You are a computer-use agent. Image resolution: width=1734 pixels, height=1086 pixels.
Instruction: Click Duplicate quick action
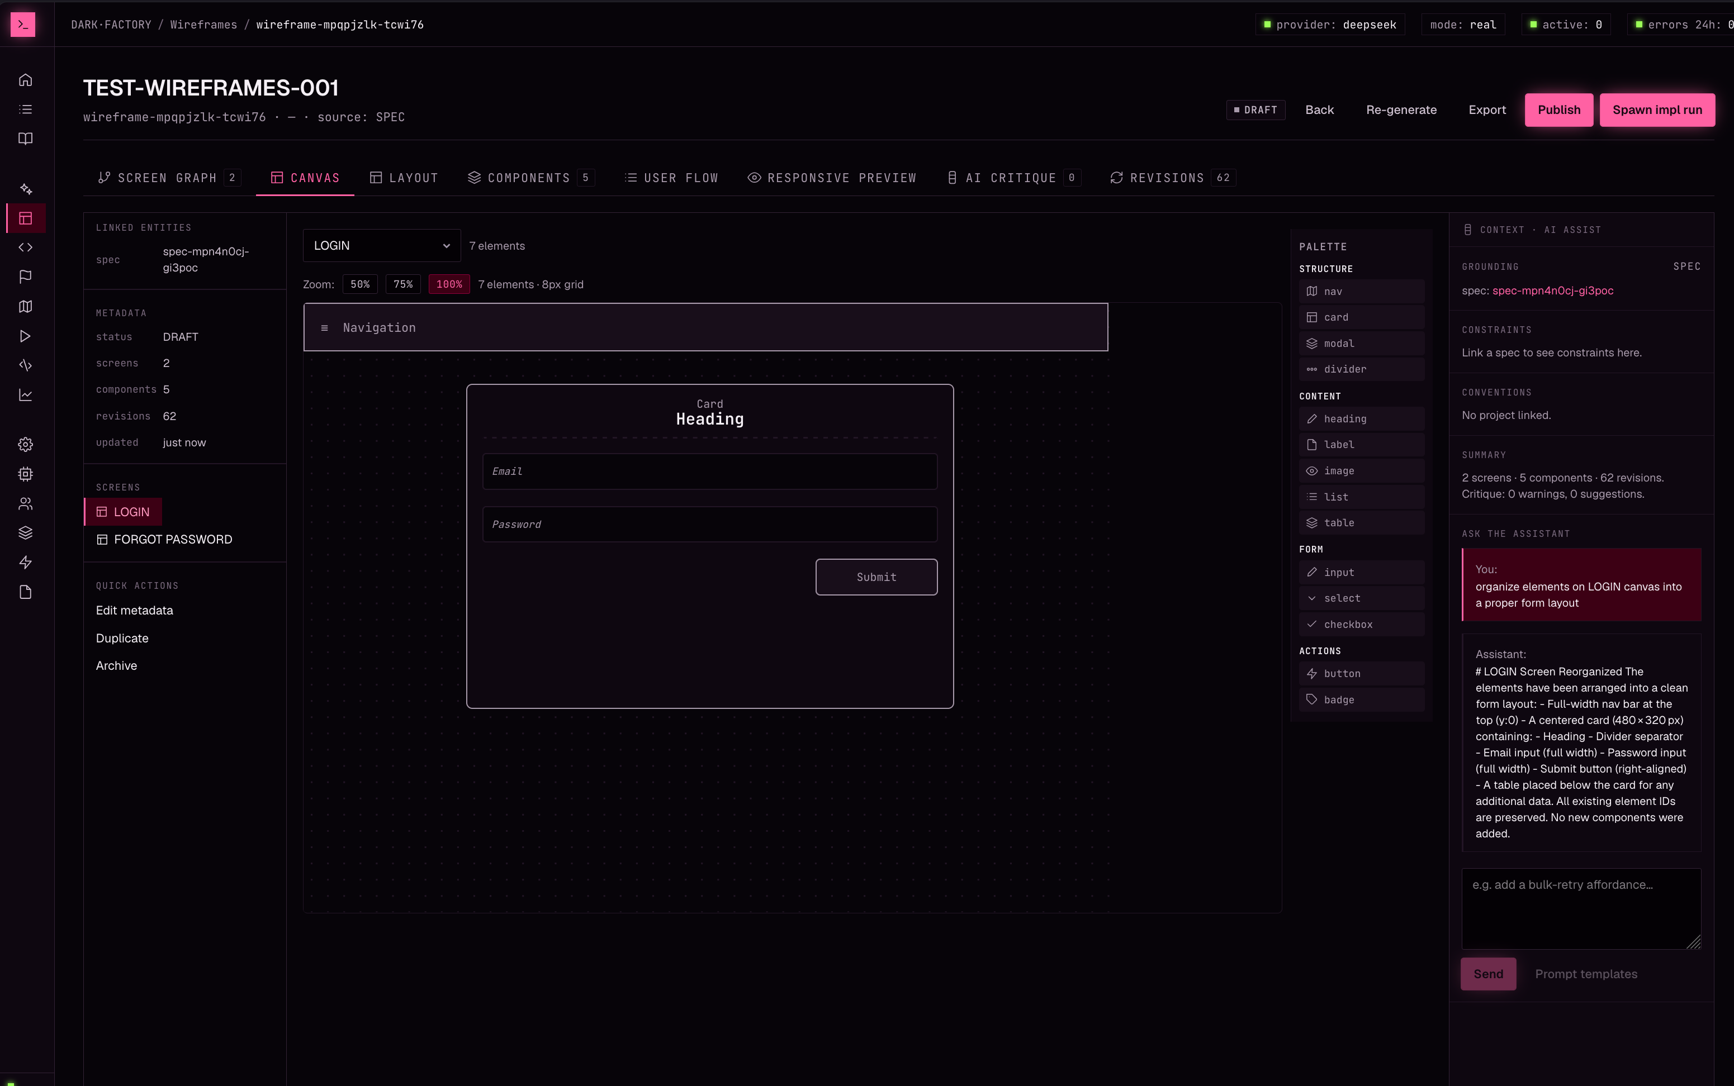[x=122, y=639]
